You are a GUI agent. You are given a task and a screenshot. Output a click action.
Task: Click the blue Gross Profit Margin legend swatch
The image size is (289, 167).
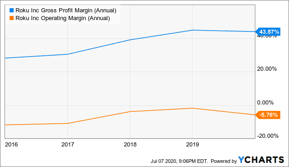[12, 10]
